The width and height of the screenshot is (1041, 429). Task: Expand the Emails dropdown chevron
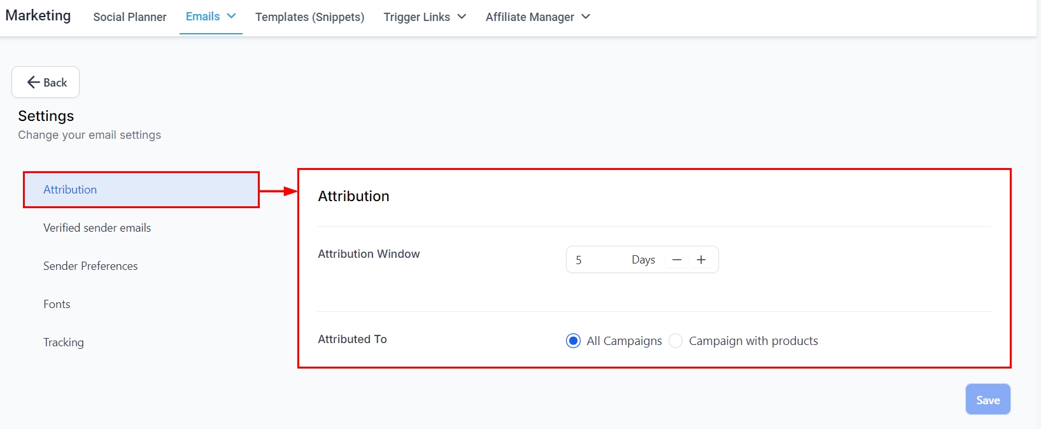click(x=232, y=16)
